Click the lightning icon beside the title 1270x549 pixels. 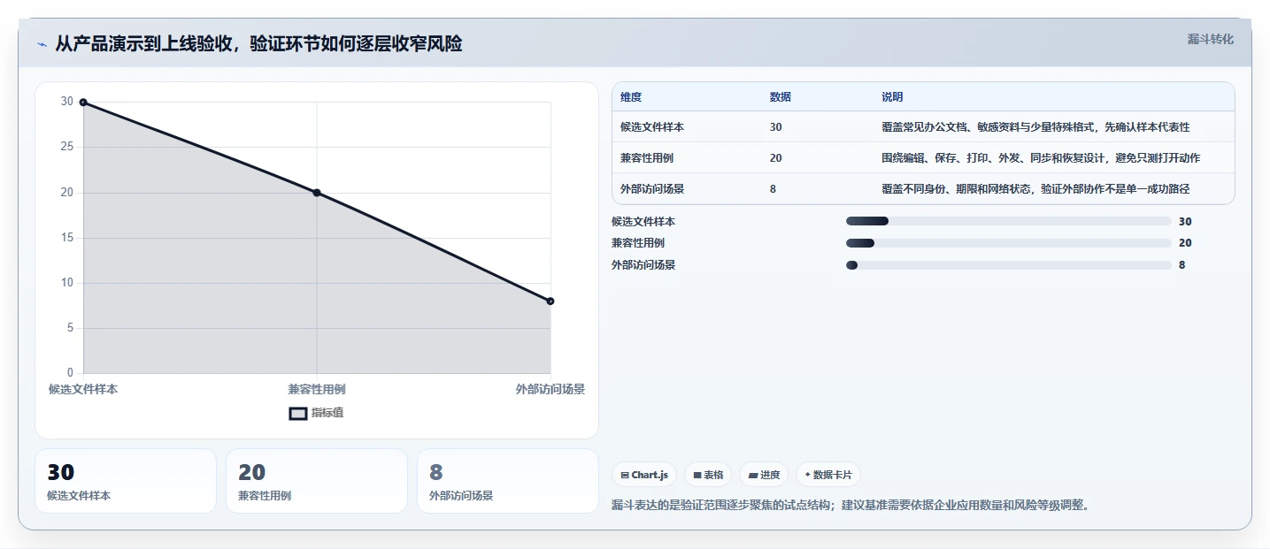pyautogui.click(x=42, y=44)
